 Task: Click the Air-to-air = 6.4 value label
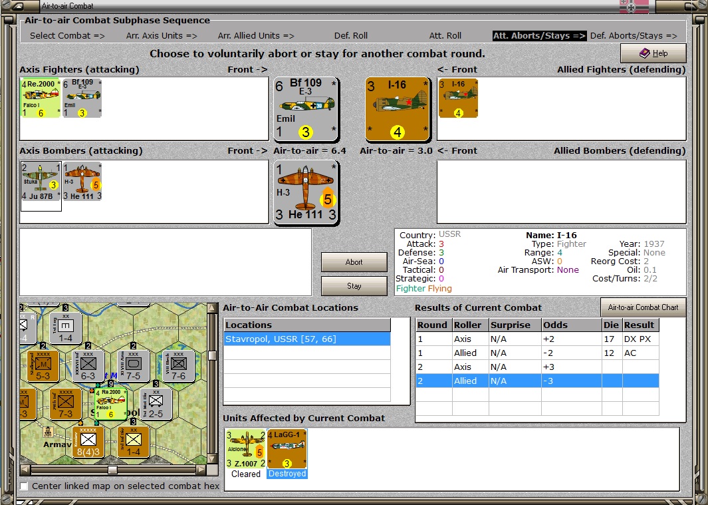pos(310,150)
